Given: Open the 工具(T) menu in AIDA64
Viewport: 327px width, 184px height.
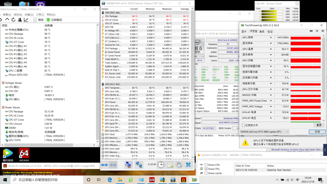Looking at the screenshot, I should tap(40, 14).
